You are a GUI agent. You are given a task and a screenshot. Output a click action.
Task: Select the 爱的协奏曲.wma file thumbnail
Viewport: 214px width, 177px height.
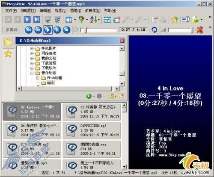point(92,149)
